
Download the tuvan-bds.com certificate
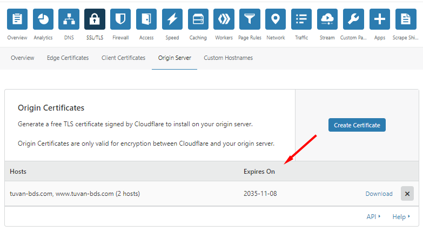379,194
